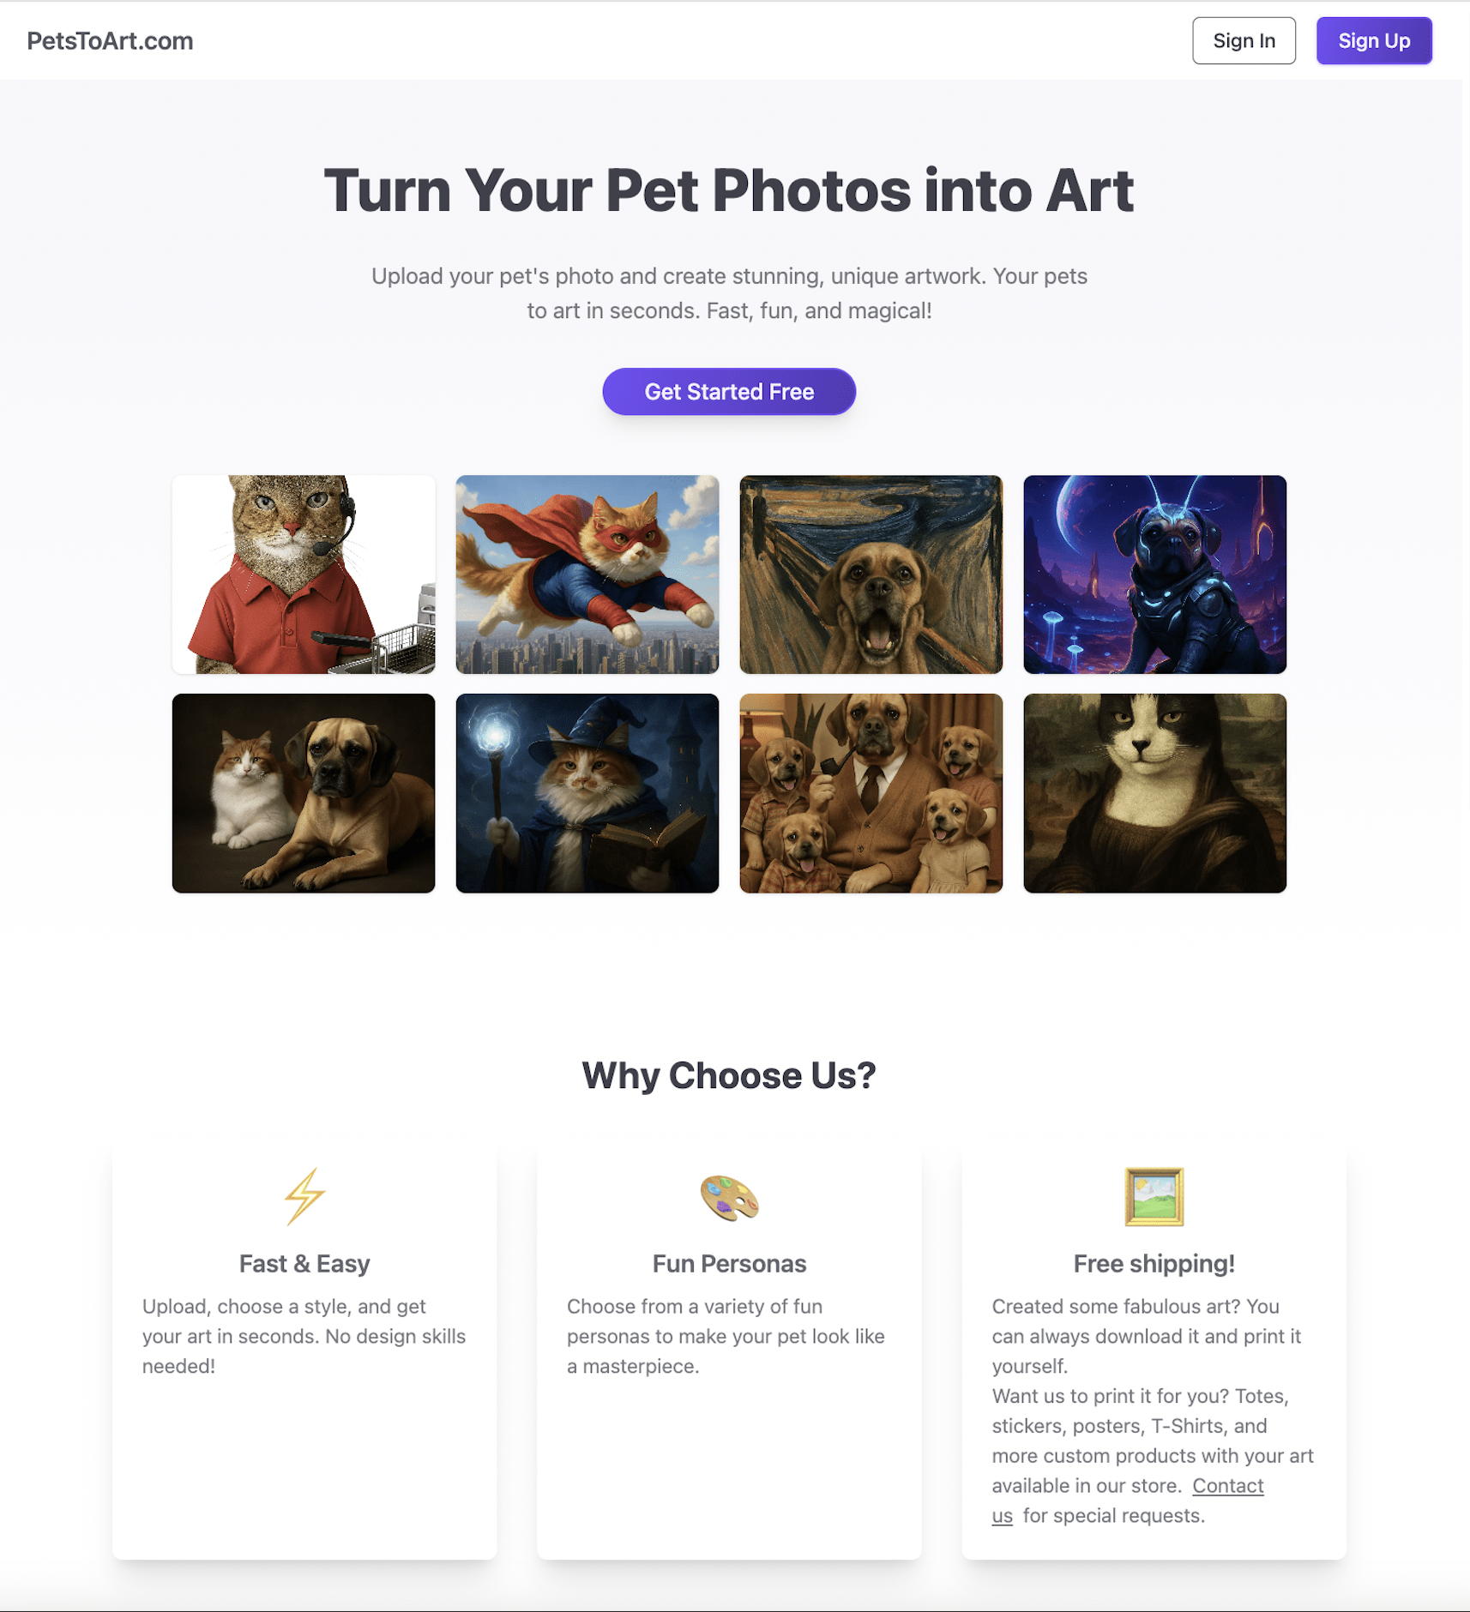1470x1612 pixels.
Task: Click the paint palette Fun Personas icon
Action: [x=729, y=1197]
